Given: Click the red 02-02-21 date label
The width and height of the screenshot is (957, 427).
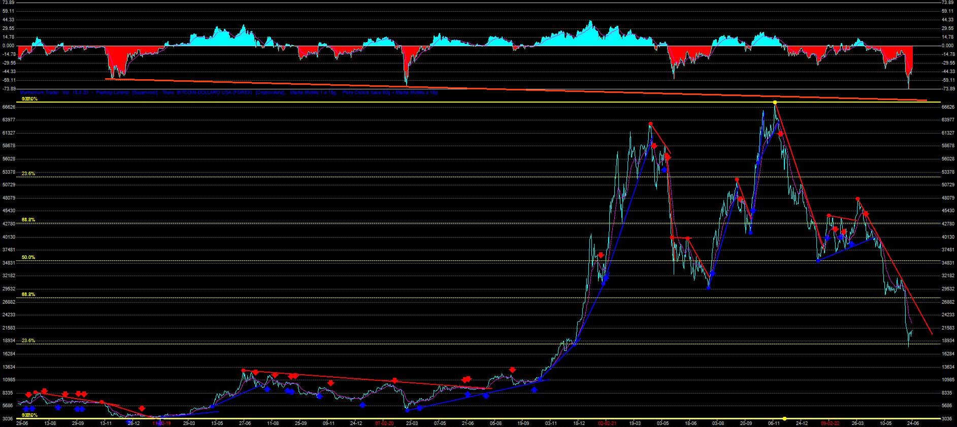Looking at the screenshot, I should pos(607,423).
